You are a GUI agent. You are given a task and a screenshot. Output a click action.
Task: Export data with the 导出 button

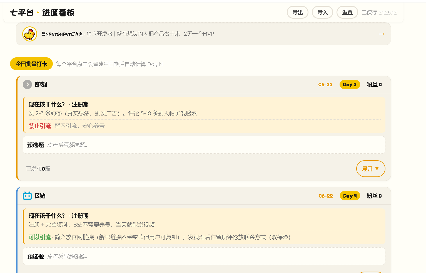pos(298,13)
